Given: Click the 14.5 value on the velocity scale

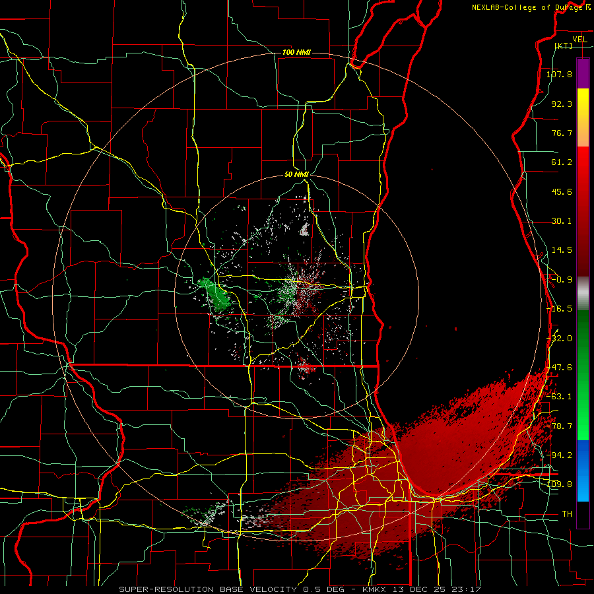Looking at the screenshot, I should point(562,250).
